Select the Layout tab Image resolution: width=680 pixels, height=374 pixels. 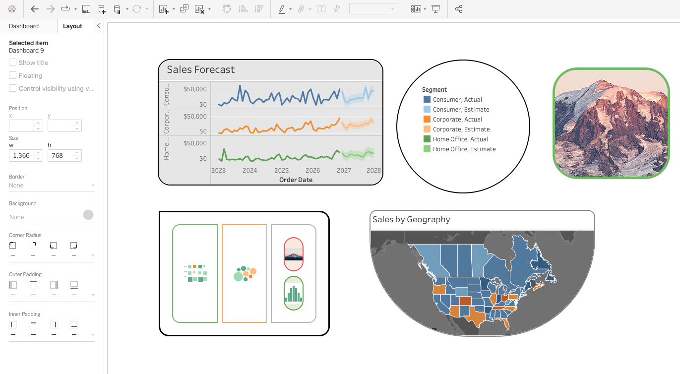click(72, 26)
